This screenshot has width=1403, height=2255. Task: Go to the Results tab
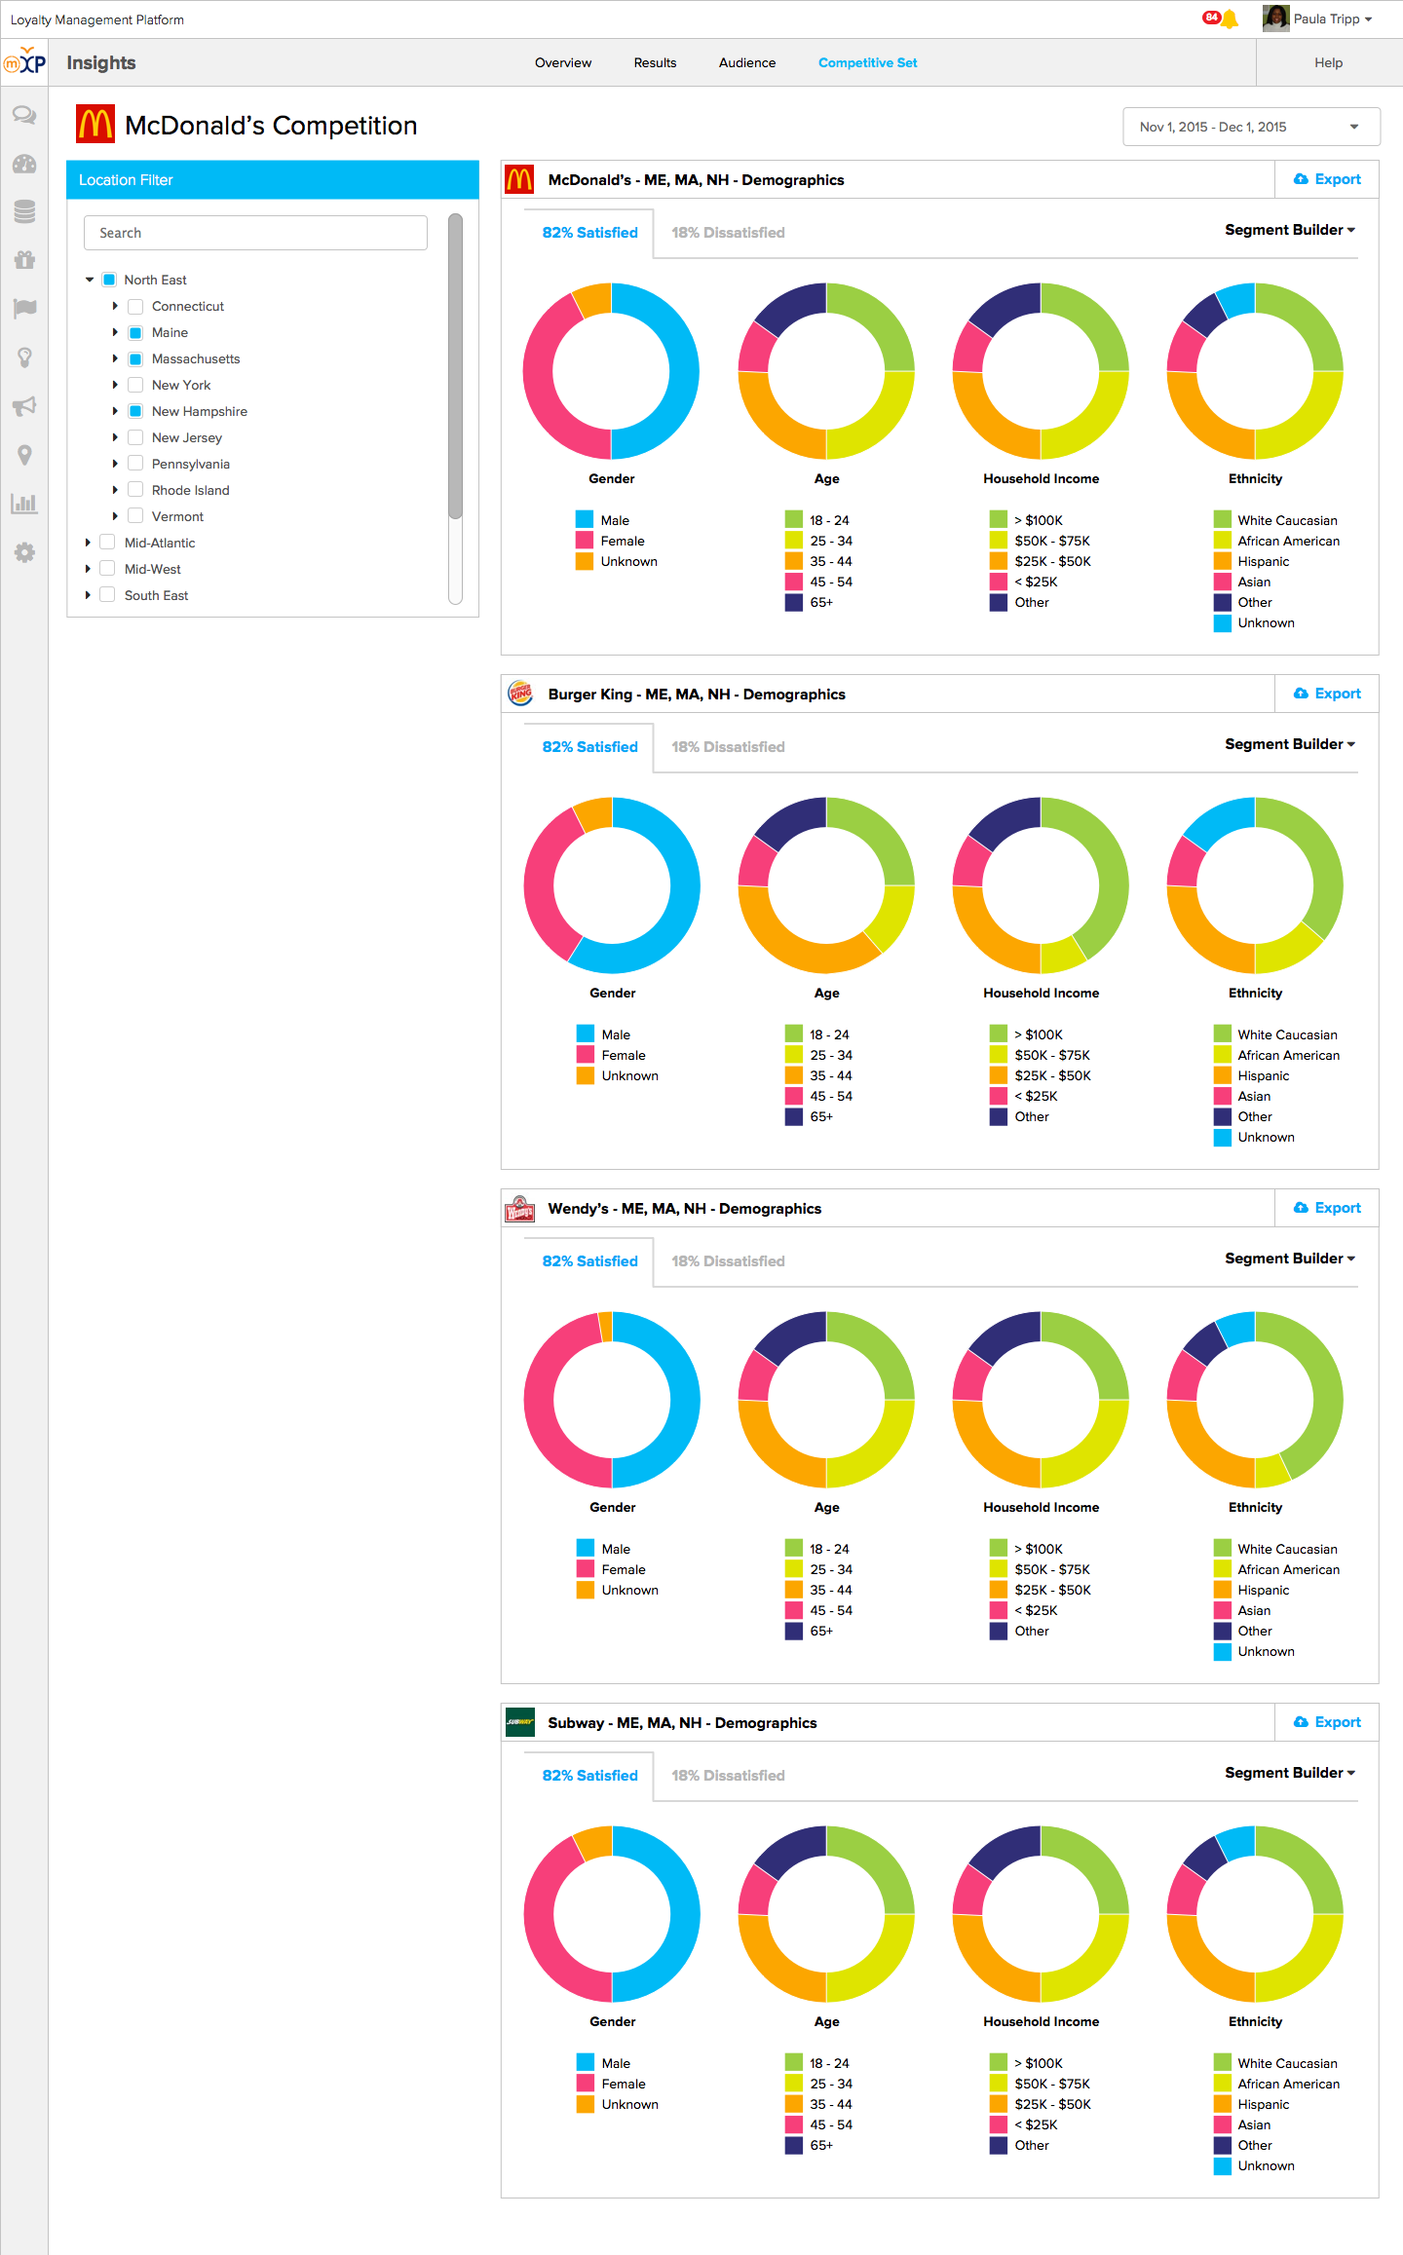[x=655, y=62]
